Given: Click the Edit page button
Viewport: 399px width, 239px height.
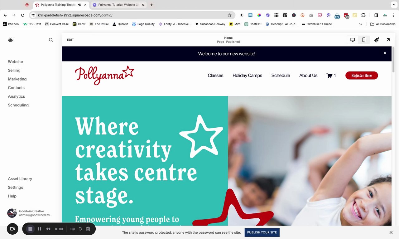Looking at the screenshot, I should (x=70, y=40).
